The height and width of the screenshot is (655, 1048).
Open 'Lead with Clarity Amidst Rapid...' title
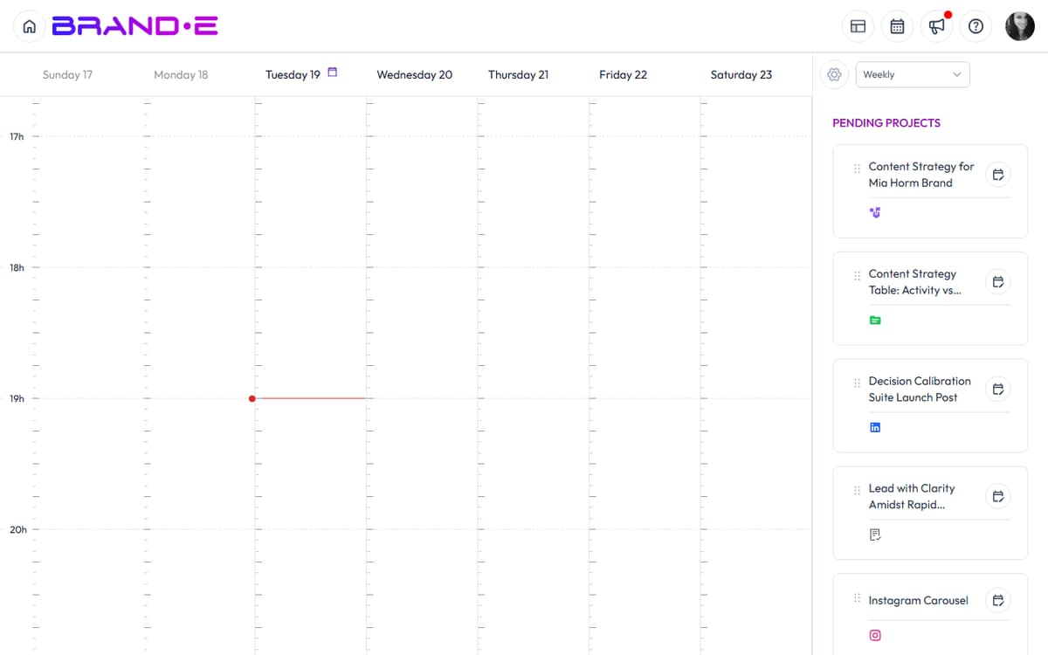click(x=912, y=497)
